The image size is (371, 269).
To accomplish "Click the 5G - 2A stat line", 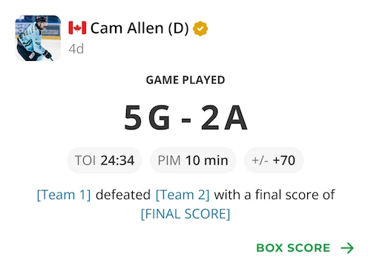I will pos(185,117).
